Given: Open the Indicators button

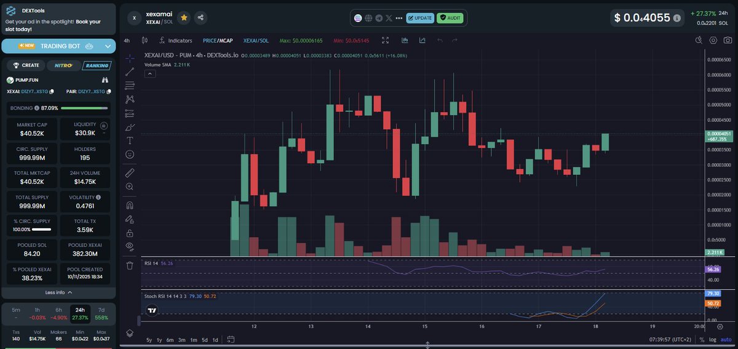Looking at the screenshot, I should click(175, 41).
